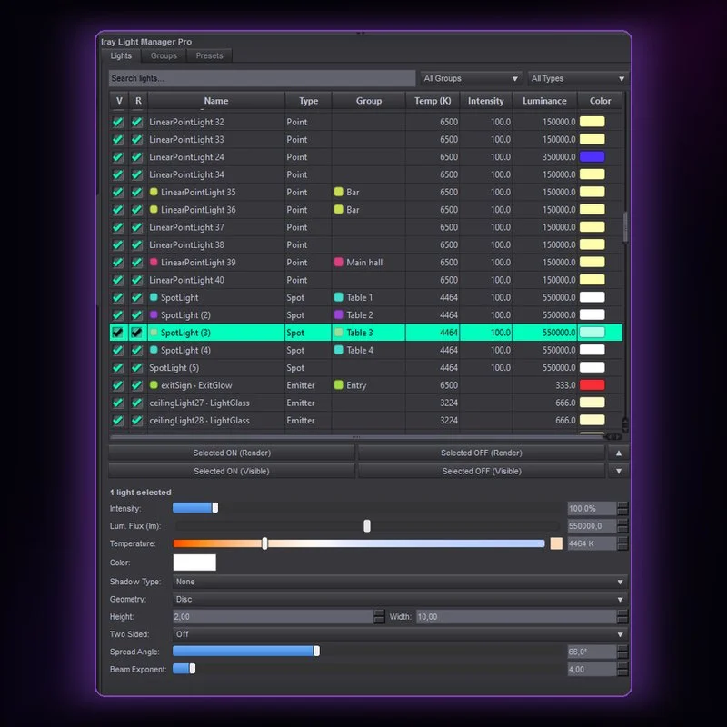Click the teal group icon beside SpotLight name

coord(154,297)
